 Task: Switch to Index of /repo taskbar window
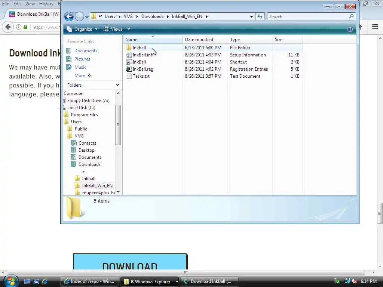89,282
